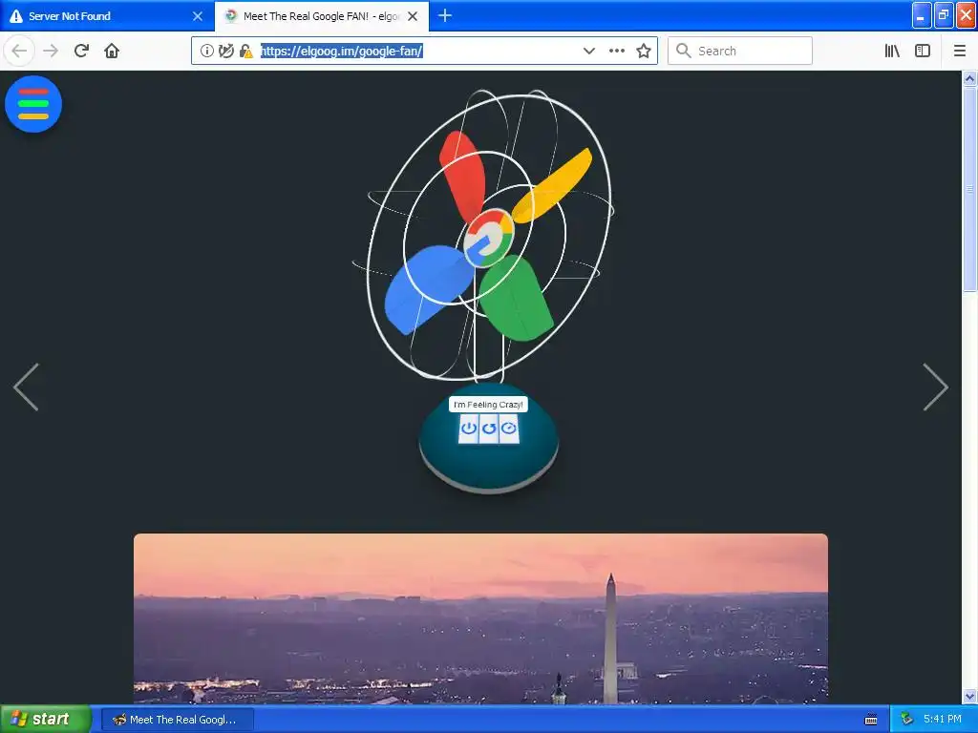Click the Washington Monument cityscape image

481,618
